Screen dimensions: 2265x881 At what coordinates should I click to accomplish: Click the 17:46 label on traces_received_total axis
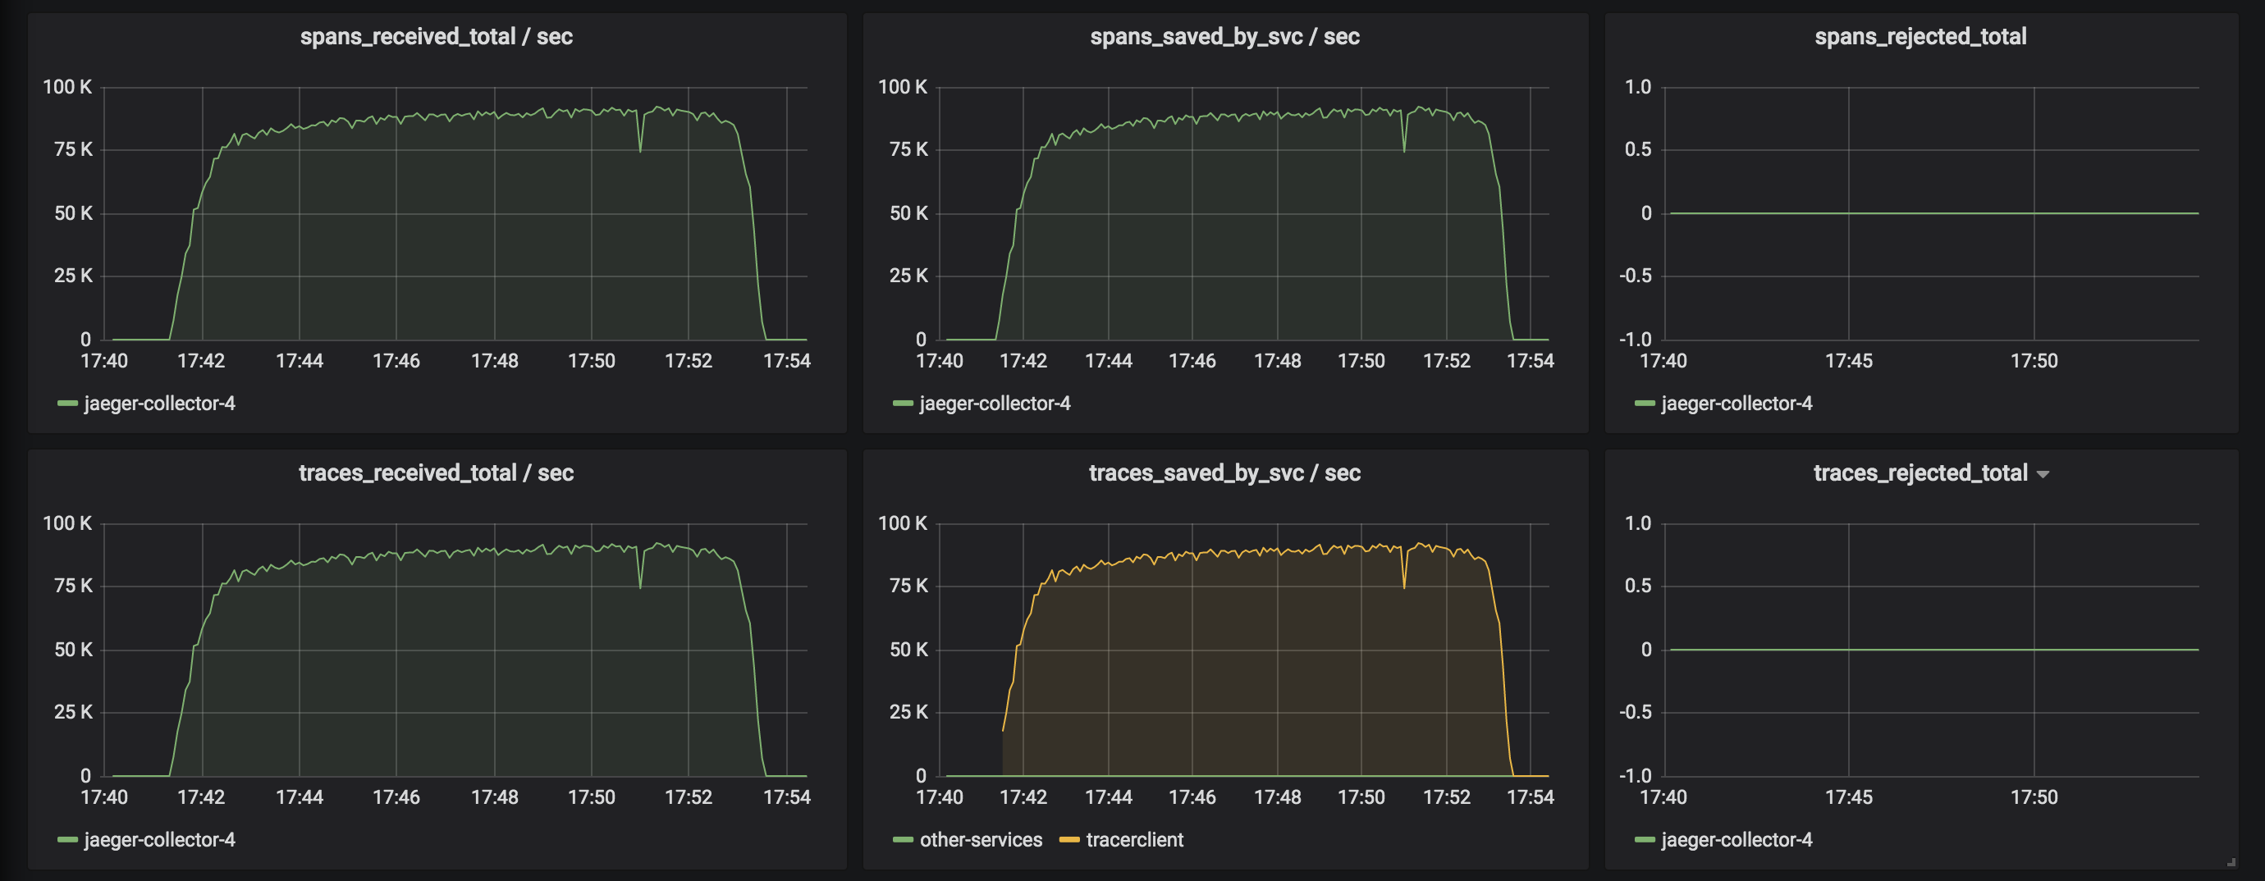(x=396, y=797)
